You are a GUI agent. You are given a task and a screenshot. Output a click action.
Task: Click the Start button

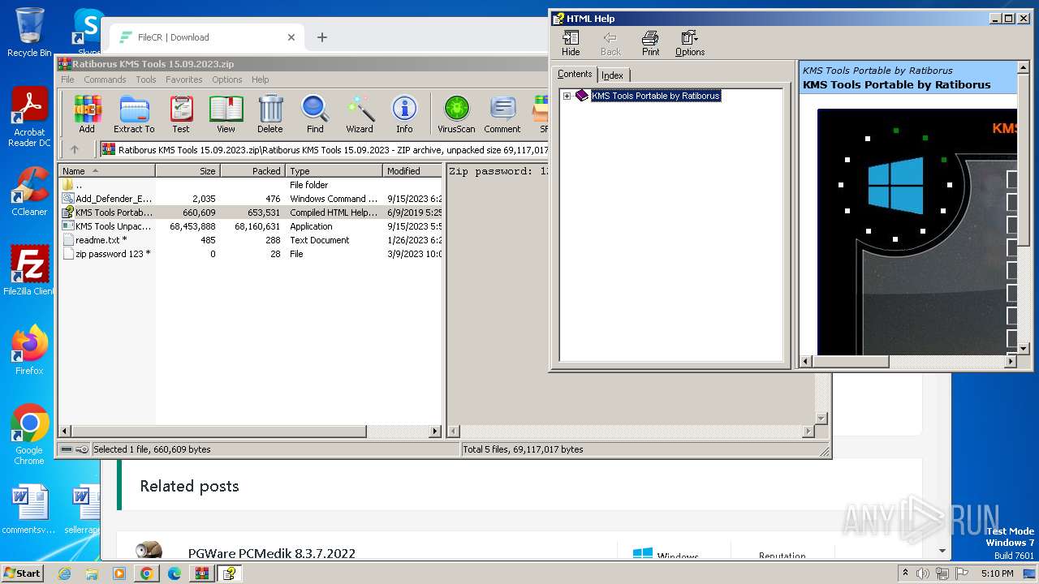tap(22, 573)
